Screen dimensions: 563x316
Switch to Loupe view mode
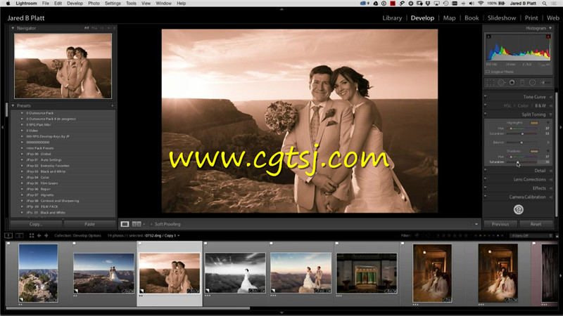pos(125,224)
